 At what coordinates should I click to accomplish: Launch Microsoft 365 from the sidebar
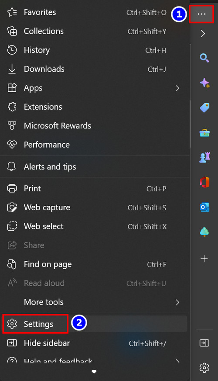[204, 182]
